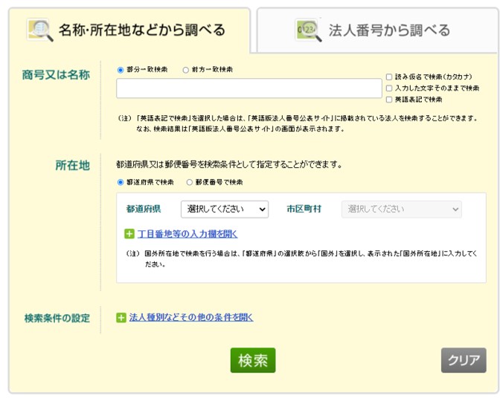Screen dimensions: 503x401
Task: Expand 丁目番地等の入力欄を開く link
Action: pyautogui.click(x=188, y=234)
